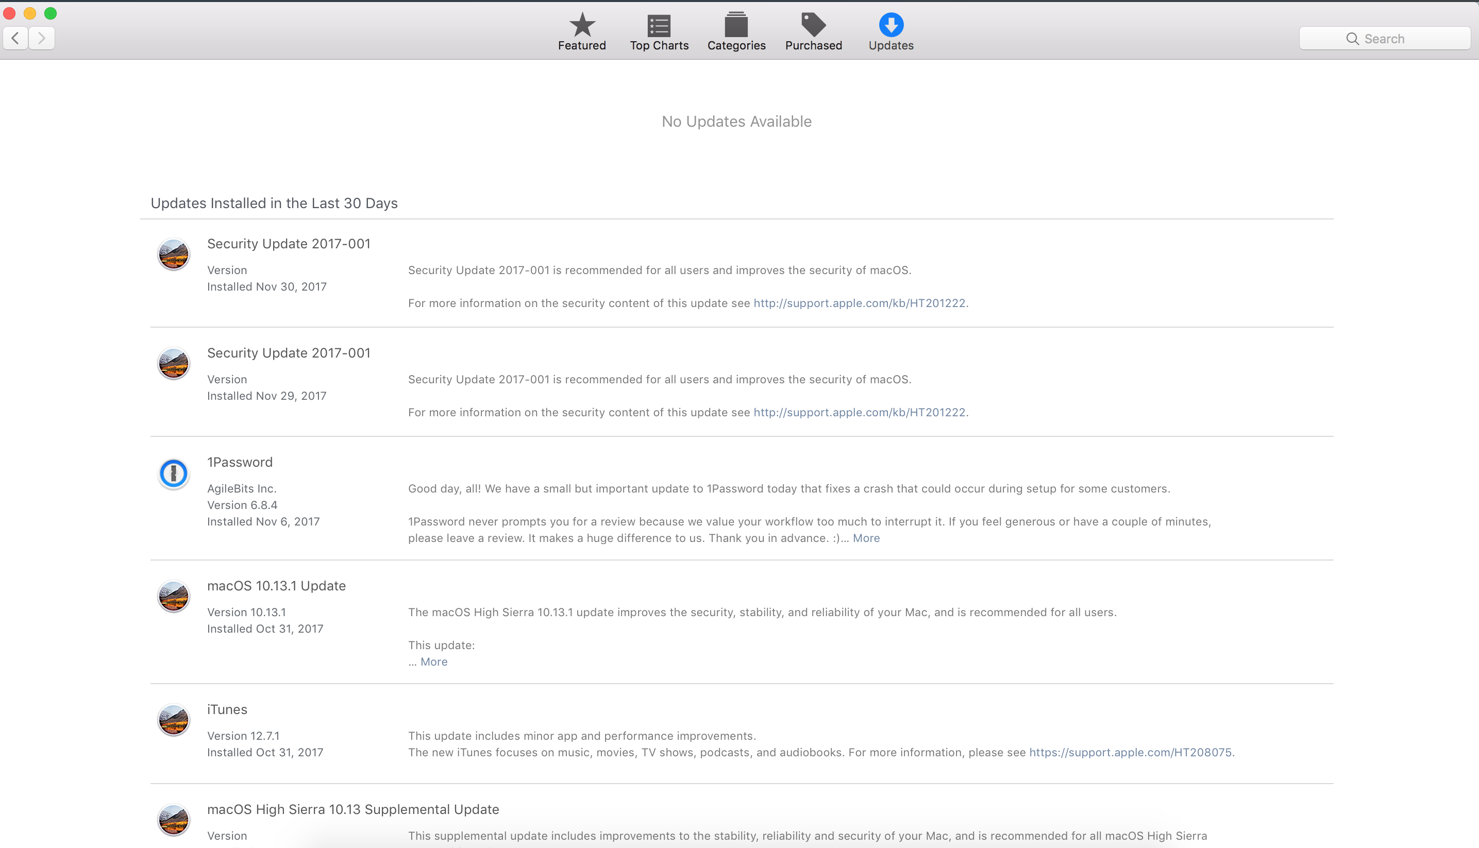Open the iTunes HT208075 support link
This screenshot has height=848, width=1479.
[1130, 753]
